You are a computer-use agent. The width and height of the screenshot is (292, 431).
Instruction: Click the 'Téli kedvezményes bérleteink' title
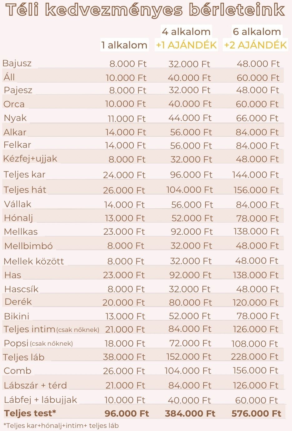(x=146, y=10)
